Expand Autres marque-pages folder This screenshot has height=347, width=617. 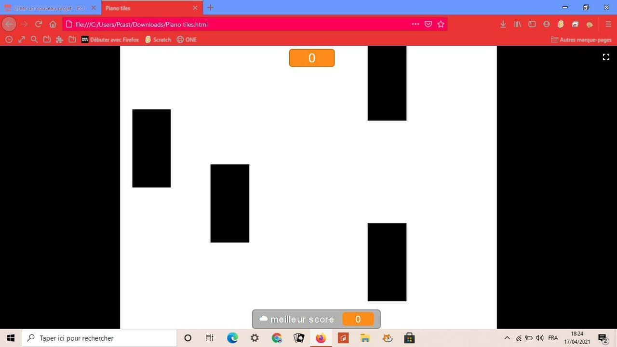click(x=581, y=40)
